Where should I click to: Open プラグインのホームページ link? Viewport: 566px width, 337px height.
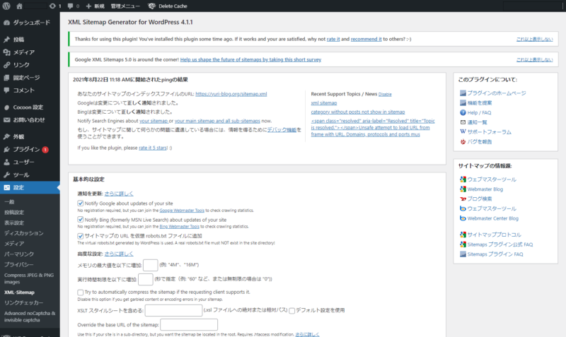(497, 93)
